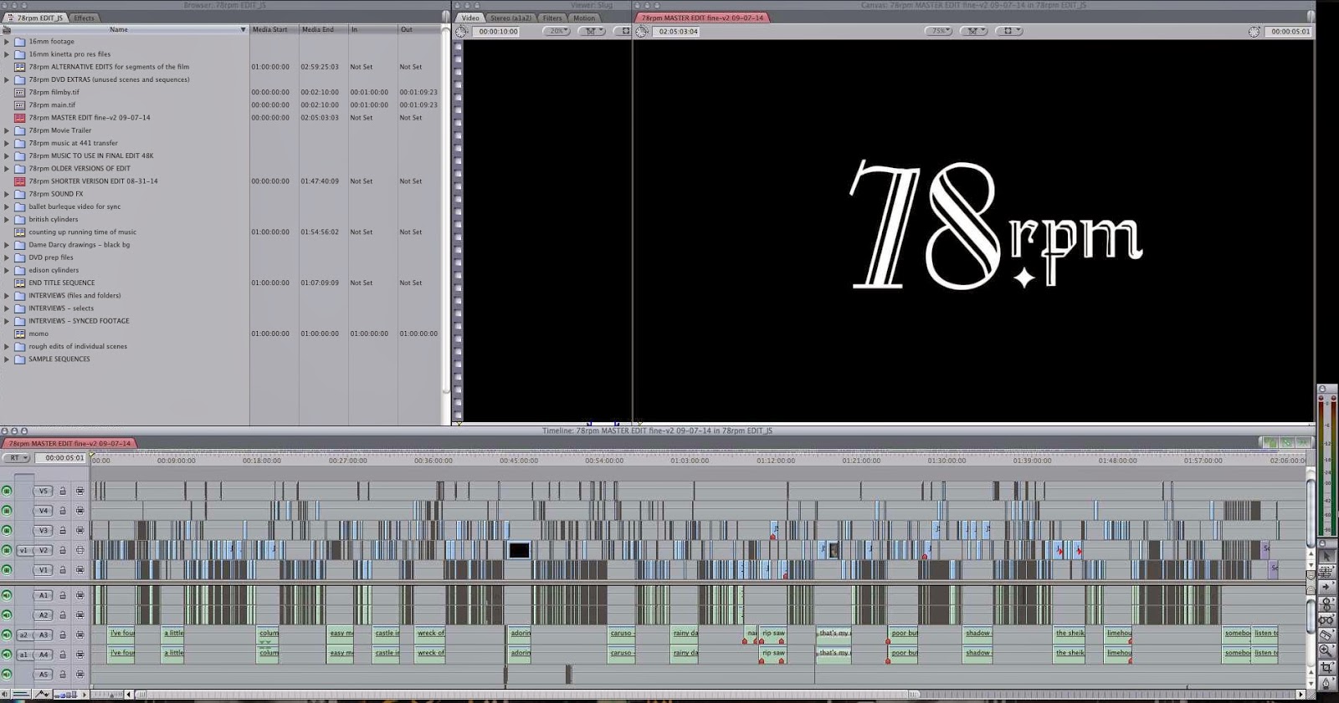Toggle audible state of track A5
The image size is (1339, 703).
coord(7,674)
